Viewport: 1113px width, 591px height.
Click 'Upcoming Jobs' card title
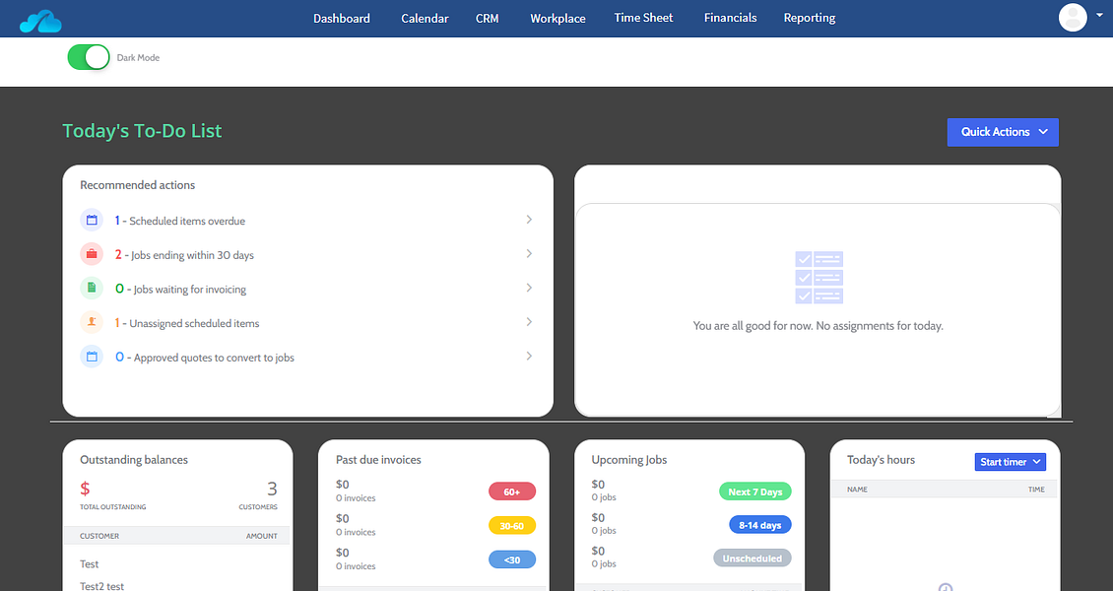tap(629, 460)
